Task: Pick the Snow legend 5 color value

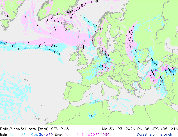Action: click(x=83, y=135)
